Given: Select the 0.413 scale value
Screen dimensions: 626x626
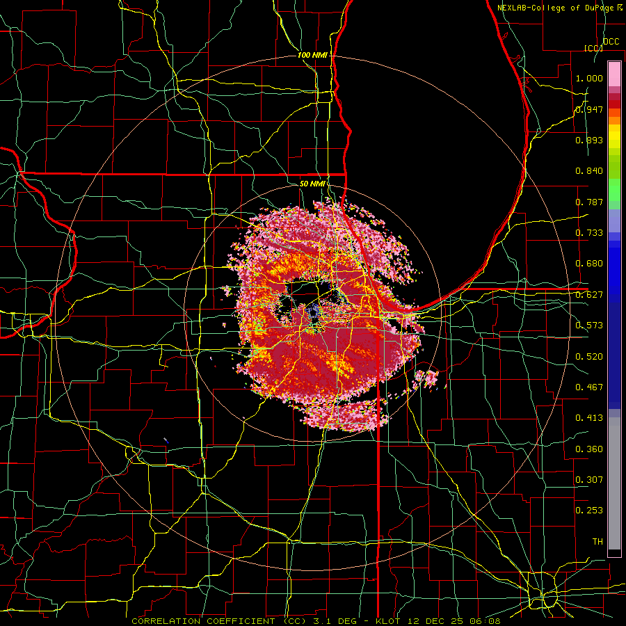Looking at the screenshot, I should [x=589, y=418].
